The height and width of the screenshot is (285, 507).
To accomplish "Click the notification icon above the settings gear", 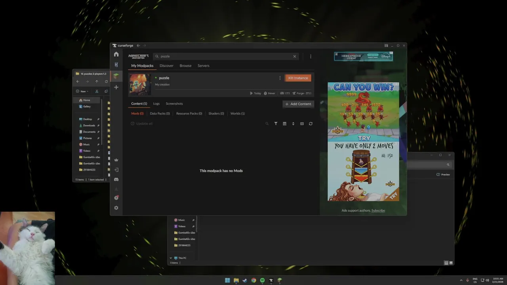I will [116, 198].
